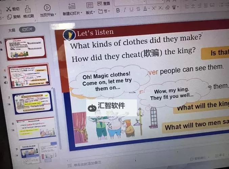The width and height of the screenshot is (229, 169).
Task: Align text left
Action: pos(186,6)
